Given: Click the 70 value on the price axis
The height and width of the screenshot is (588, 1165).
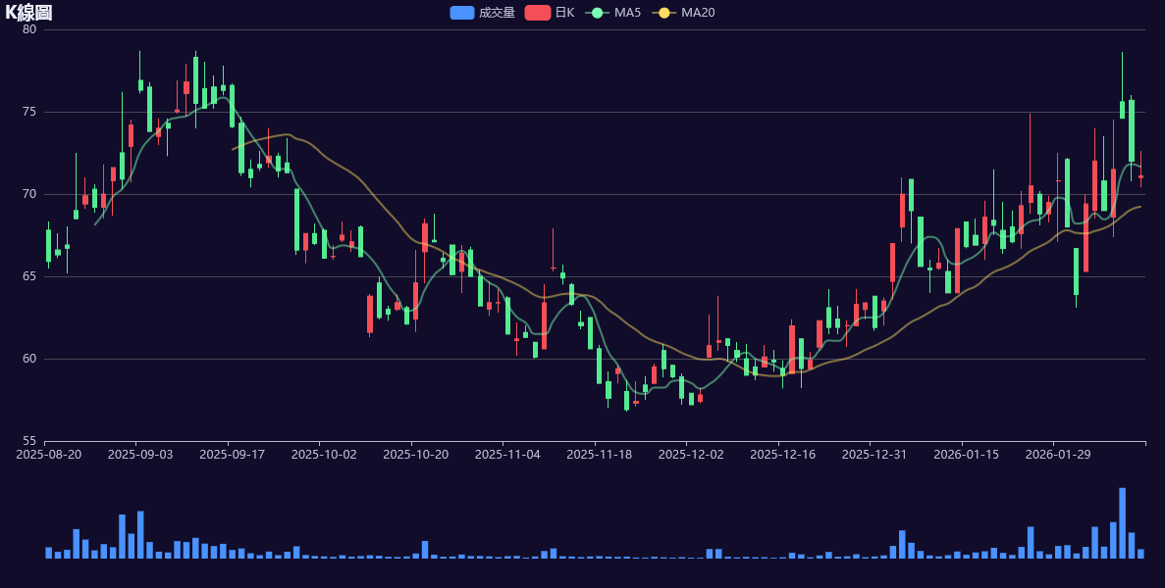Looking at the screenshot, I should pos(29,194).
